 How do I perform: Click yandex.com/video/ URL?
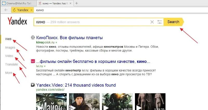pos(50,90)
